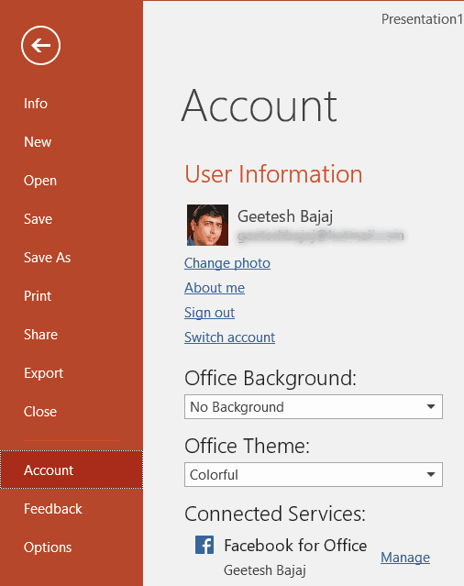Click the Geetesh Bajaj user name
This screenshot has height=586, width=464.
coord(285,216)
